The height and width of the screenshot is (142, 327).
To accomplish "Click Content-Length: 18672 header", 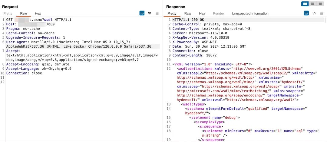I will pyautogui.click(x=194, y=55).
